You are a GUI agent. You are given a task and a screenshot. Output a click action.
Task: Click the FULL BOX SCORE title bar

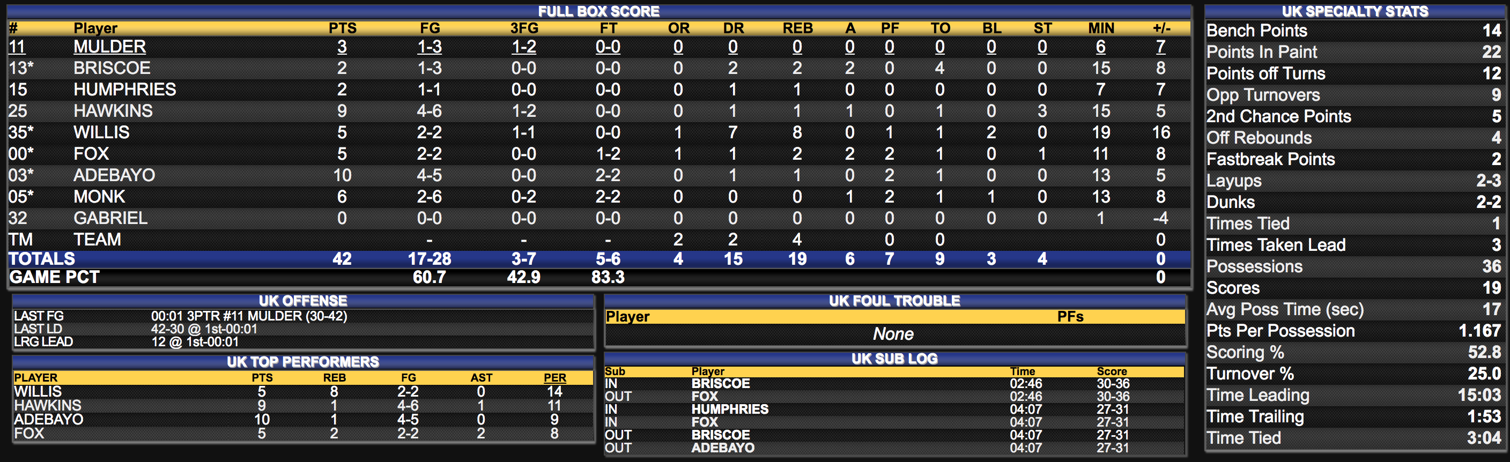[599, 12]
